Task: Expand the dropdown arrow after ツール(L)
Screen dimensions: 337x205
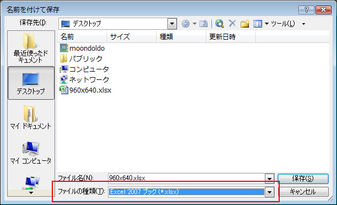Action: 304,24
